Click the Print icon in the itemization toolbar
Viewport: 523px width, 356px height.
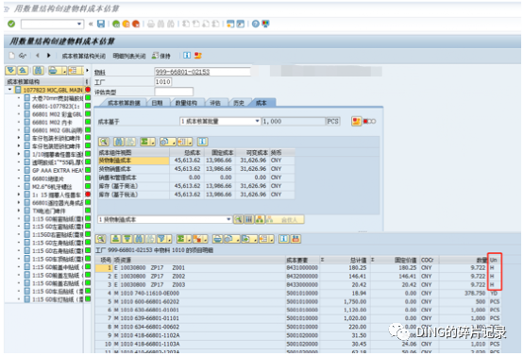click(x=217, y=239)
